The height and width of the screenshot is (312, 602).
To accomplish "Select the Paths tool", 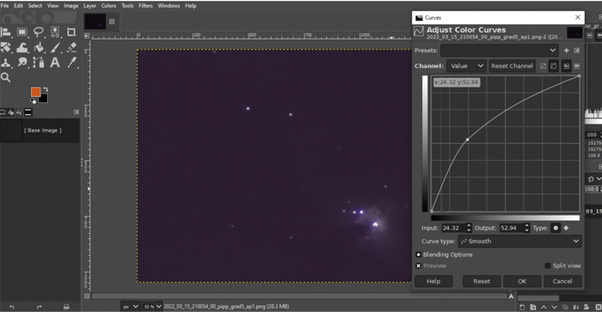I will click(39, 63).
